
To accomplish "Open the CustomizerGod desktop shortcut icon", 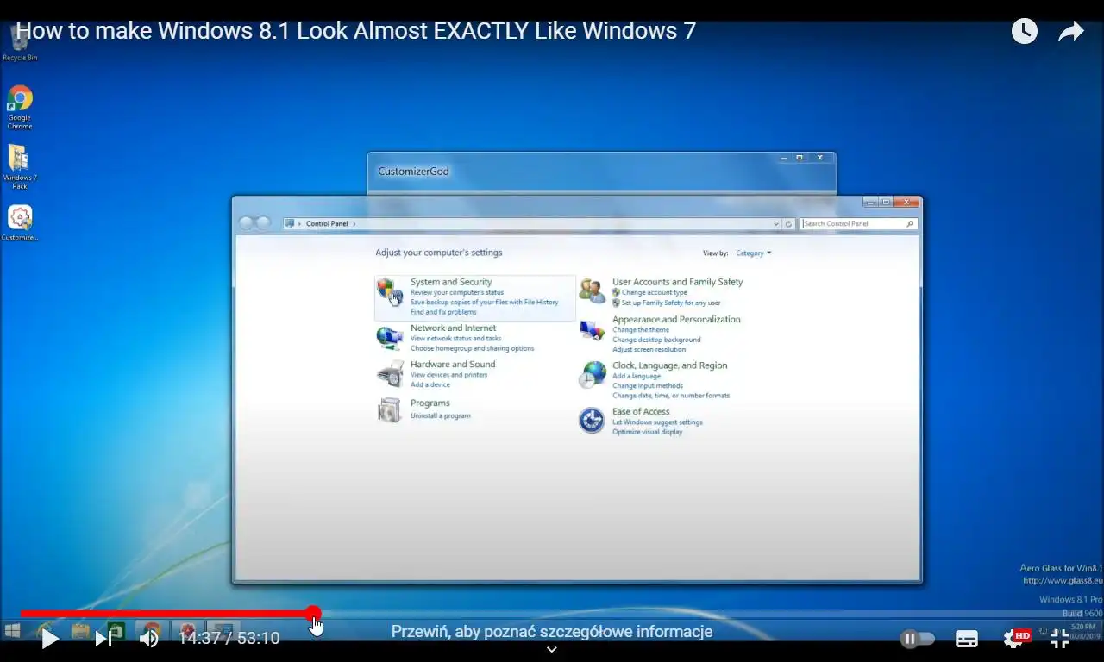I will [x=20, y=222].
